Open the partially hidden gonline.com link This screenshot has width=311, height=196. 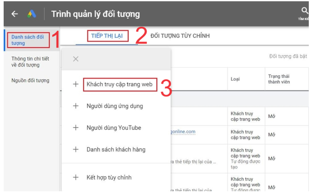pyautogui.click(x=183, y=132)
